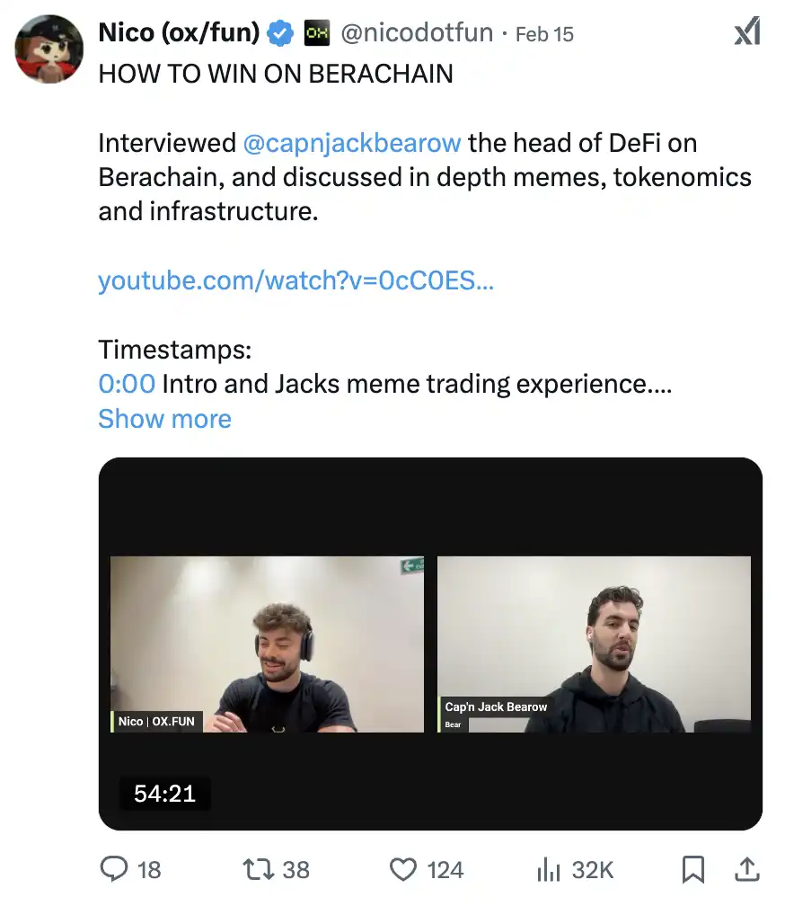The image size is (785, 906).
Task: View post analytics bar chart icon
Action: click(x=548, y=868)
